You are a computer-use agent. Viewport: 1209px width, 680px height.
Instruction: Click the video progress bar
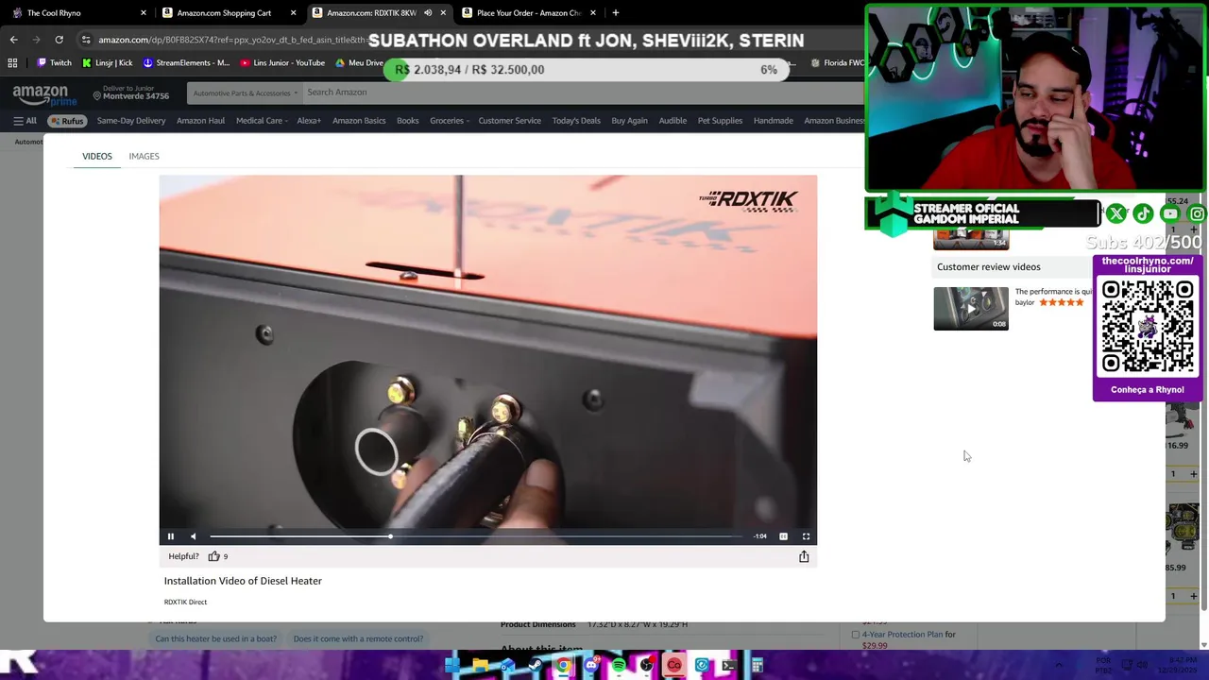(476, 536)
